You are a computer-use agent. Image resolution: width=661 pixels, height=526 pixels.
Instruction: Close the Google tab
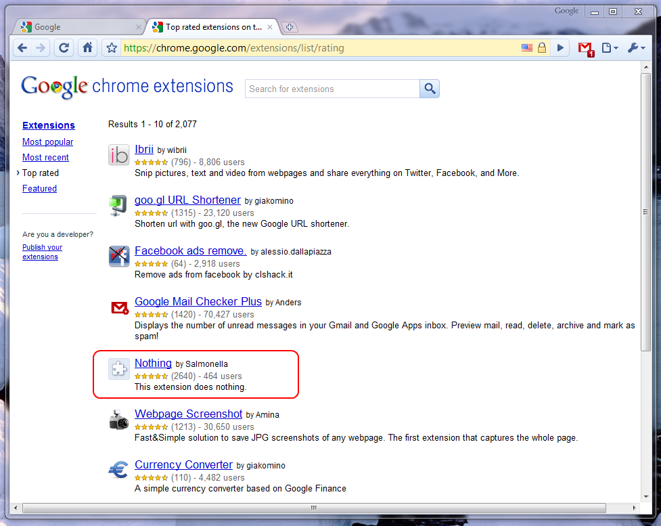tap(138, 27)
